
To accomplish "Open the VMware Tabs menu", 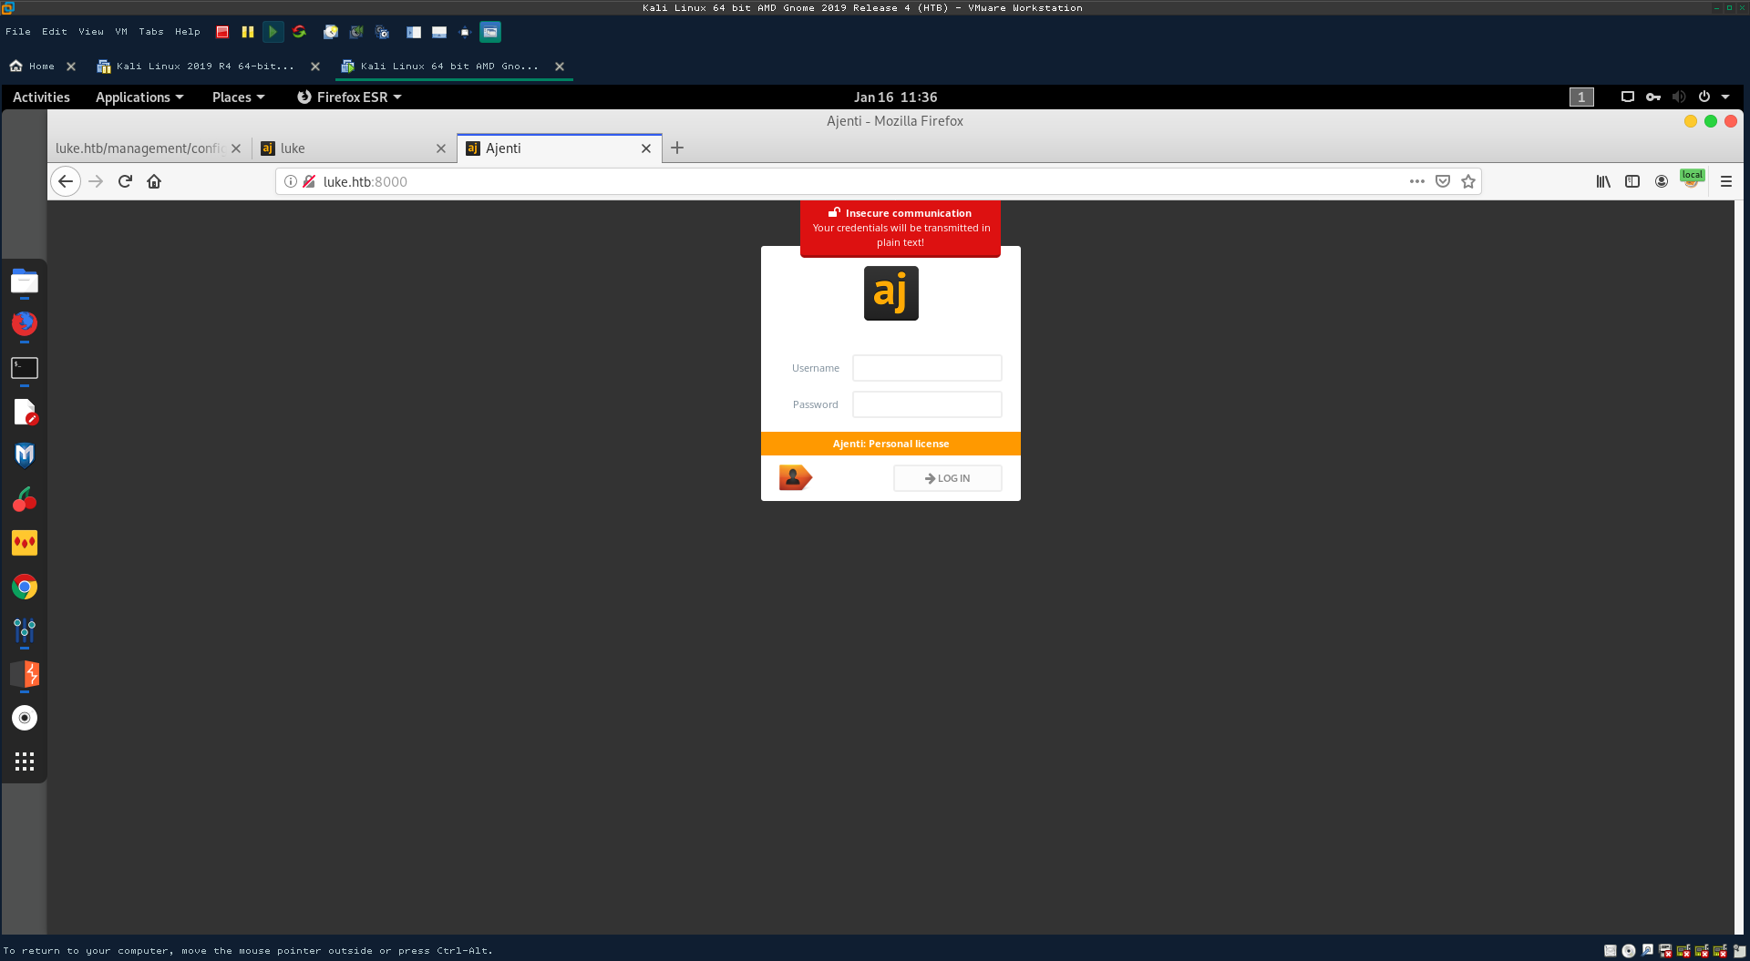I will pos(151,32).
